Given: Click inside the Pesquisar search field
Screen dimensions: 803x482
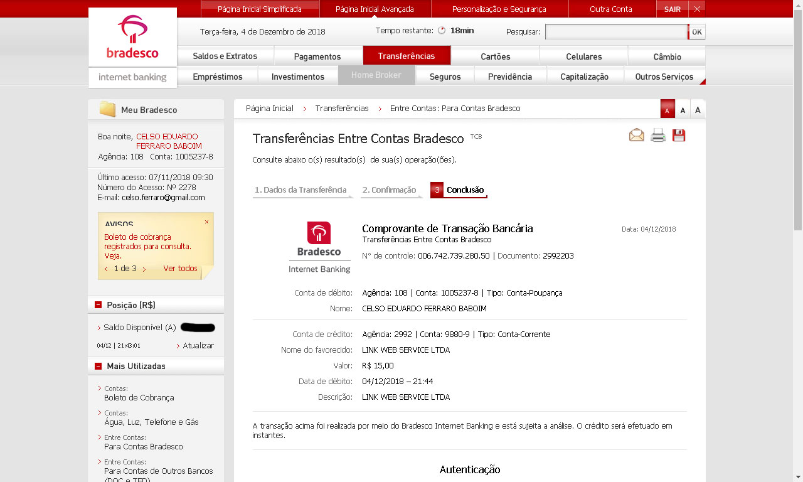Looking at the screenshot, I should coord(616,32).
